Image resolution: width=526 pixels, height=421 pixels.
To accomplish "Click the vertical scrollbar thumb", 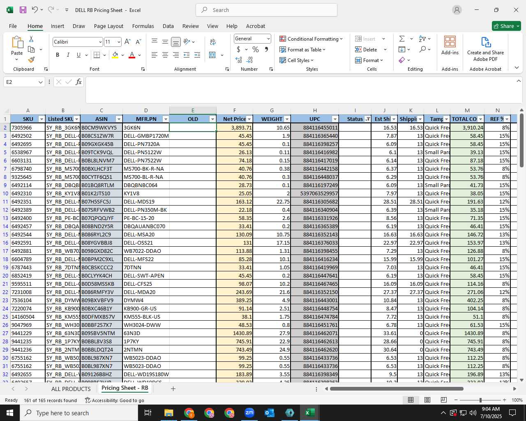I will pos(521,140).
